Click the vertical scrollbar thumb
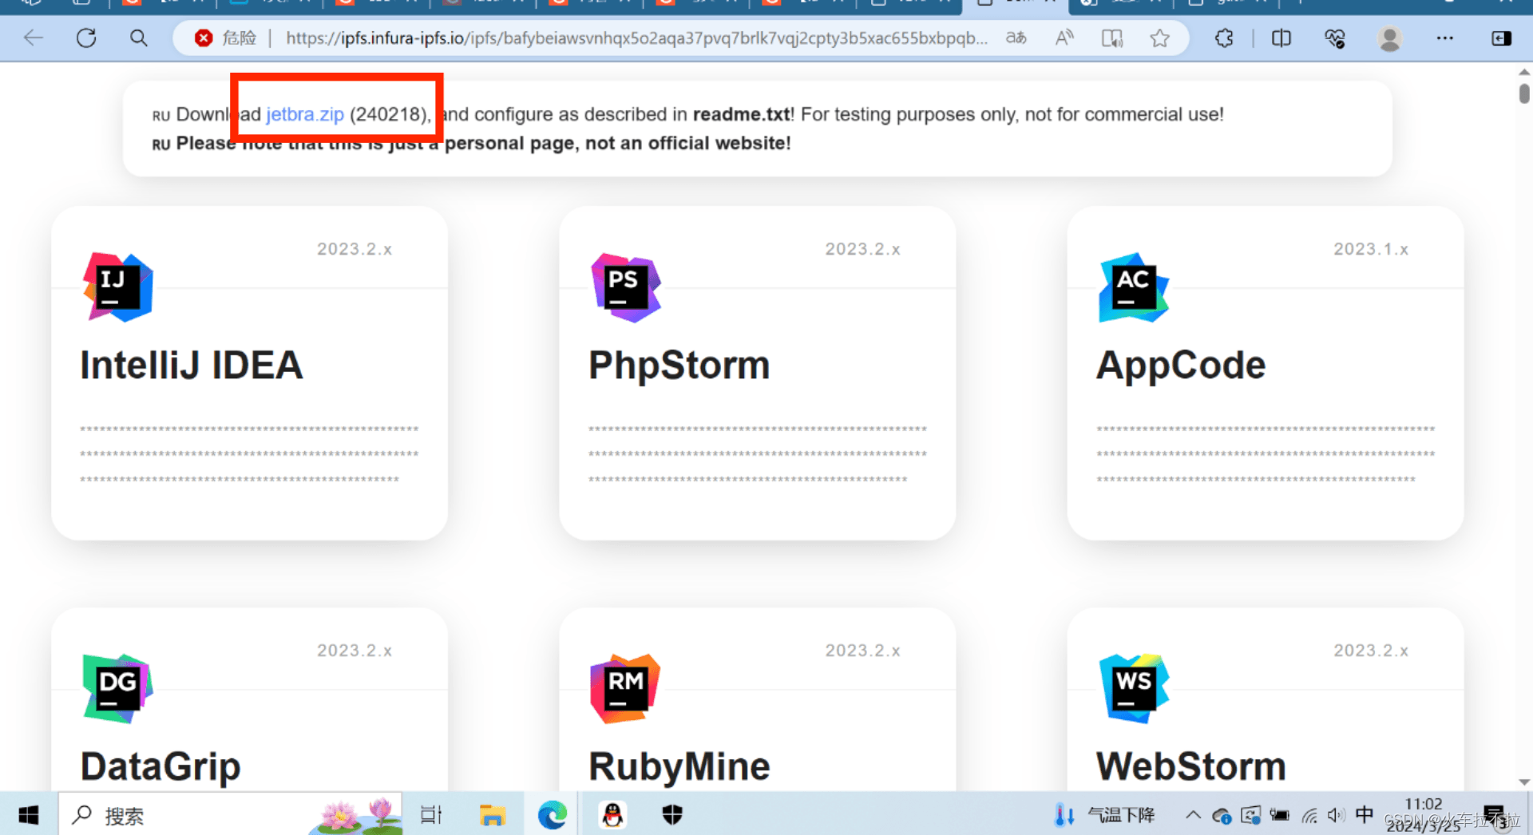 tap(1524, 93)
